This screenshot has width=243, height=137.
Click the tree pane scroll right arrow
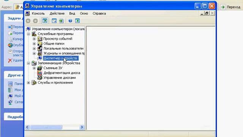pyautogui.click(x=82, y=127)
